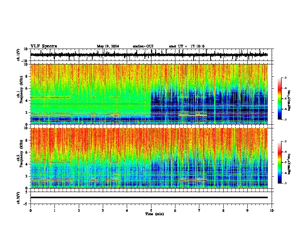Click the "-3" label on ch.1 color bar
Screen dimensions: 306x236
click(x=285, y=78)
